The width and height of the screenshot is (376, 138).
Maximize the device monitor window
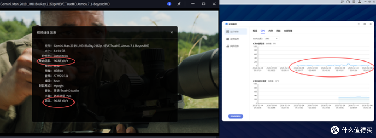click(365, 24)
